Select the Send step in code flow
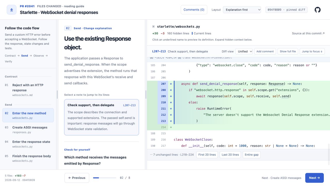 pos(24,56)
